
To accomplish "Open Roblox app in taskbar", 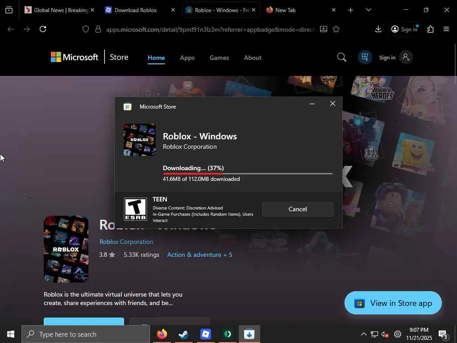I will click(205, 334).
